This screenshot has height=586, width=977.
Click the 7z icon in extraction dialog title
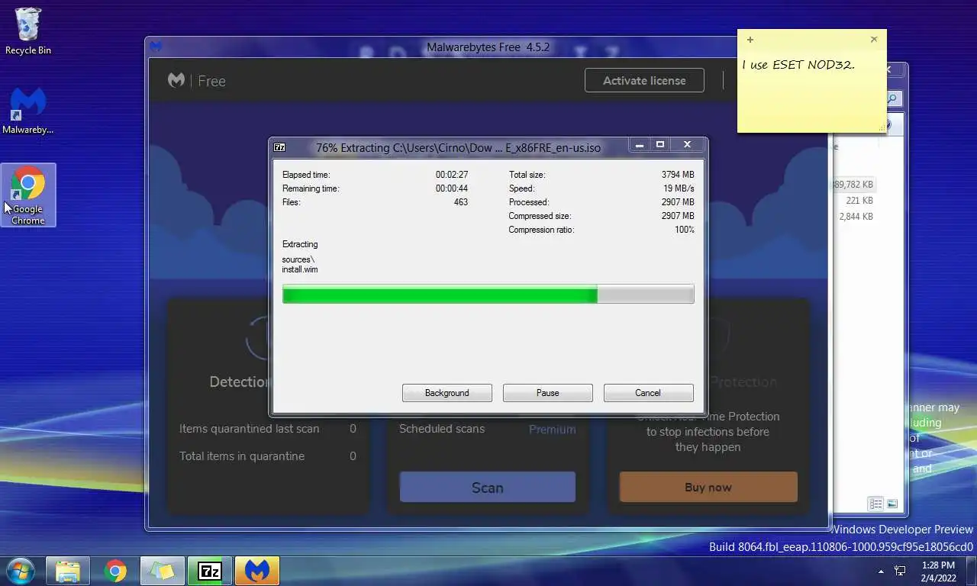coord(280,146)
